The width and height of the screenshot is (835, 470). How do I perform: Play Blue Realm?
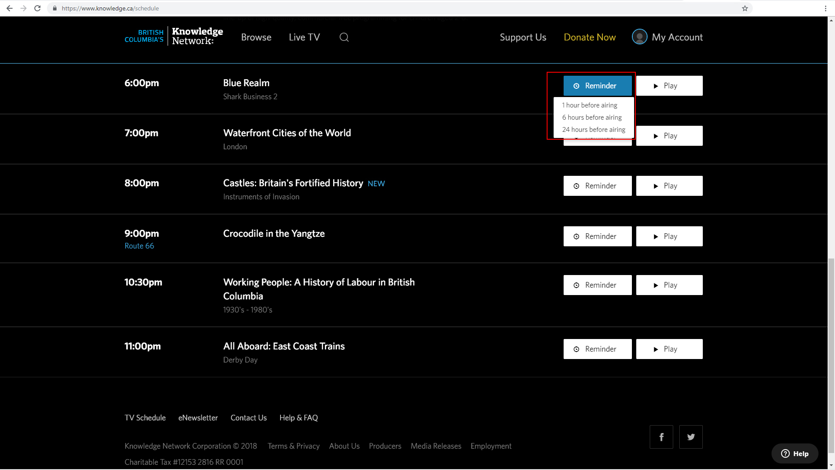pyautogui.click(x=669, y=86)
